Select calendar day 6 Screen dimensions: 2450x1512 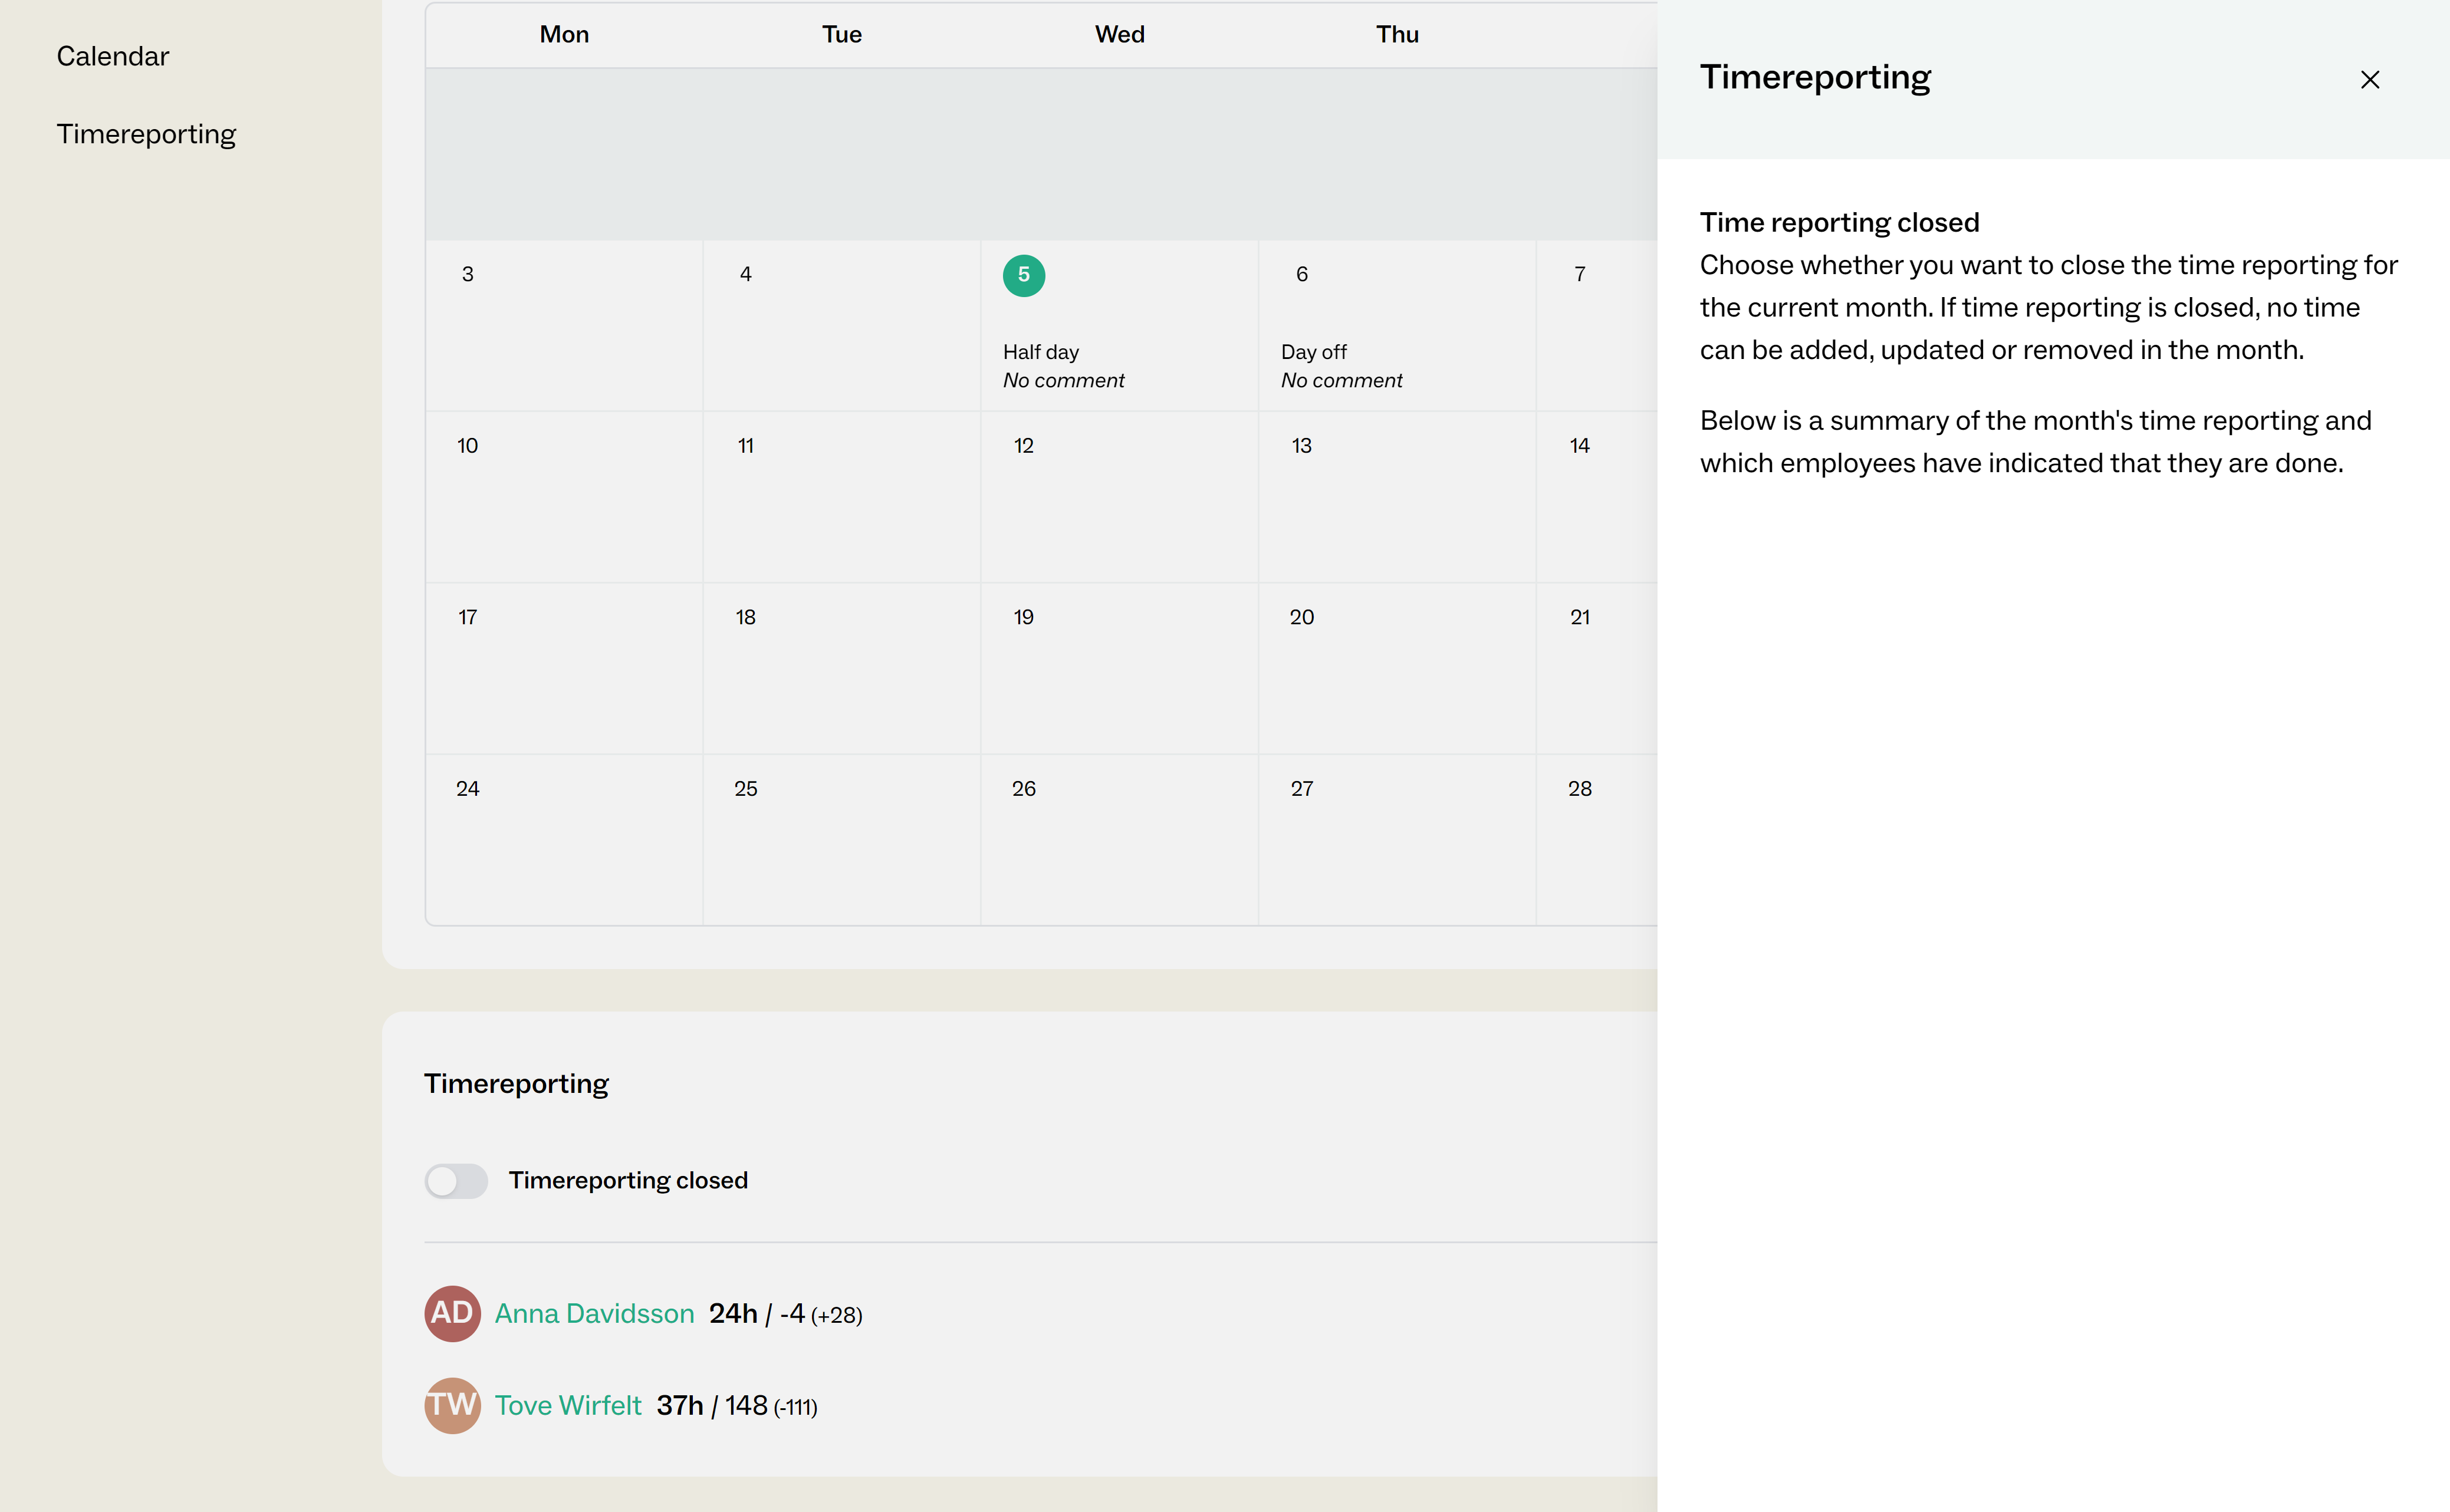tap(1302, 275)
